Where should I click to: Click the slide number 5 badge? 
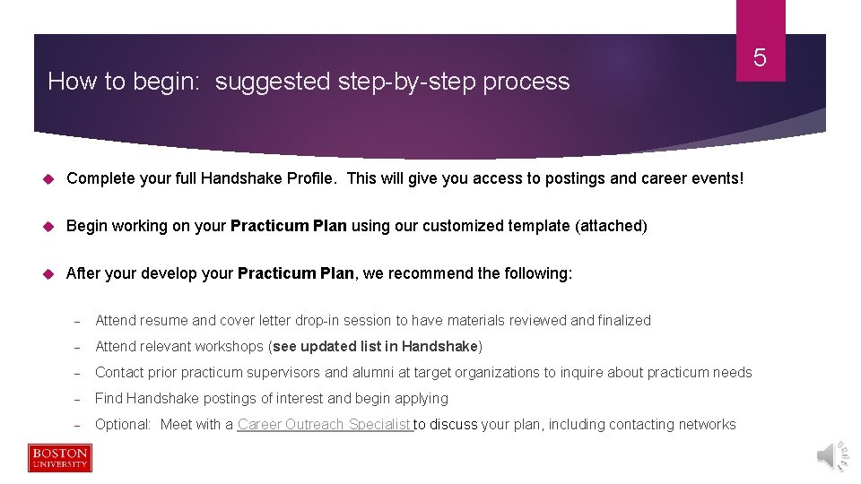tap(760, 59)
